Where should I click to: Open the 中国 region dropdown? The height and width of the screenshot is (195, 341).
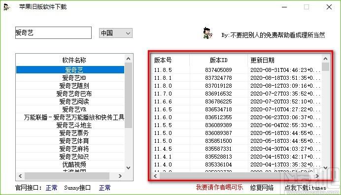(x=115, y=33)
